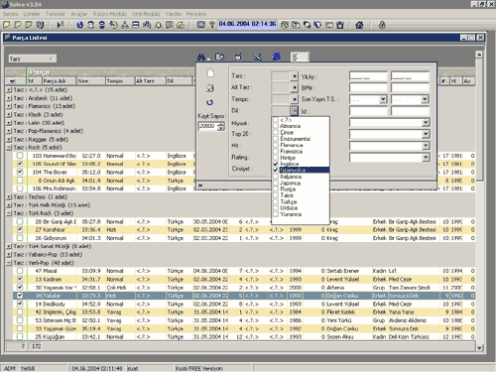Check the Türkçe language checkbox in dropdown list
The image size is (496, 372).
click(x=276, y=201)
